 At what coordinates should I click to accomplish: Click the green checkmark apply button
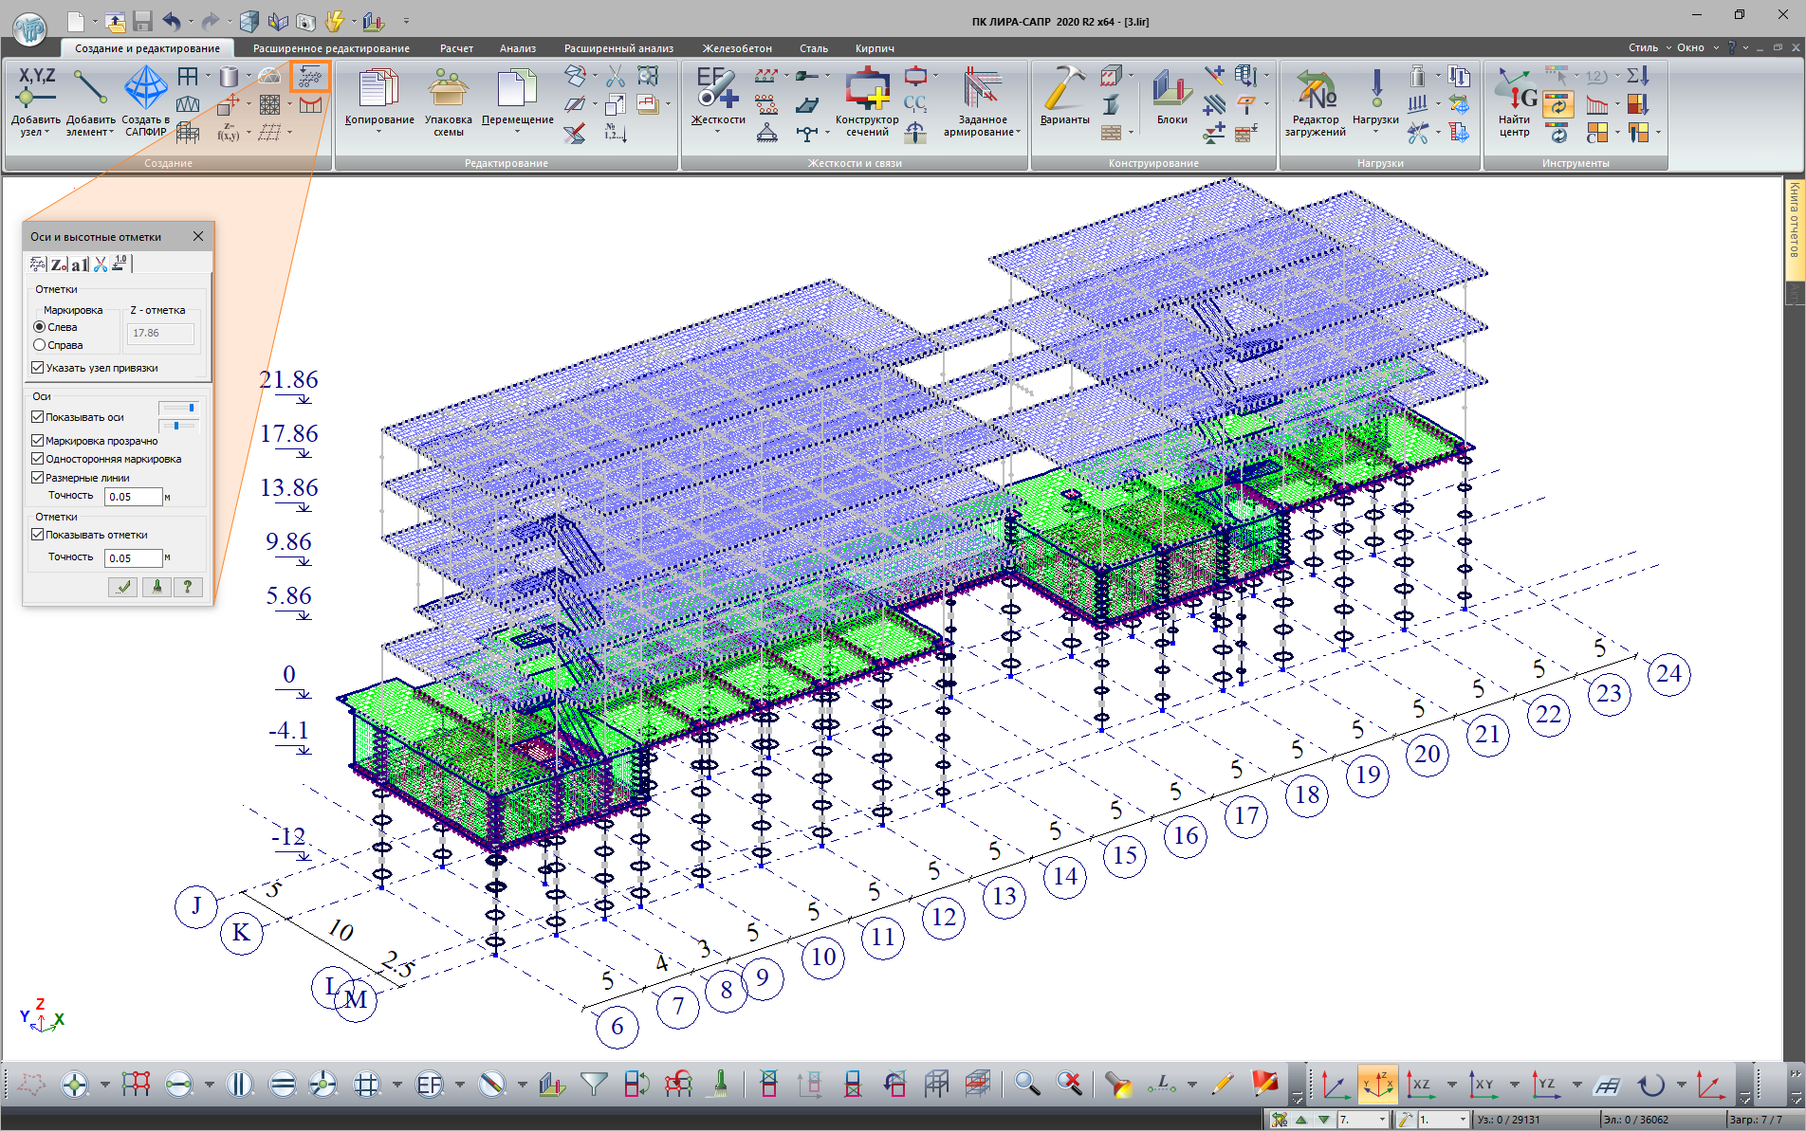tap(123, 587)
